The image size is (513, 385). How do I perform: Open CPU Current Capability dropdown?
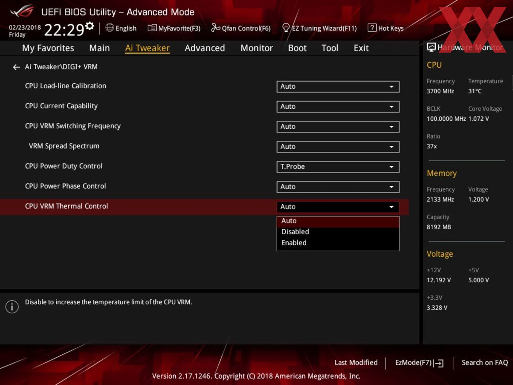click(338, 106)
